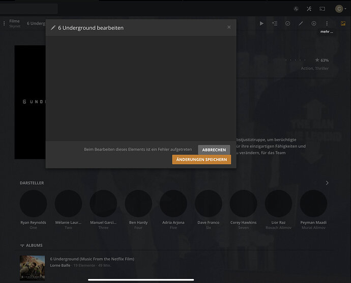351x283 pixels.
Task: Click the 63% rating star
Action: click(x=317, y=60)
